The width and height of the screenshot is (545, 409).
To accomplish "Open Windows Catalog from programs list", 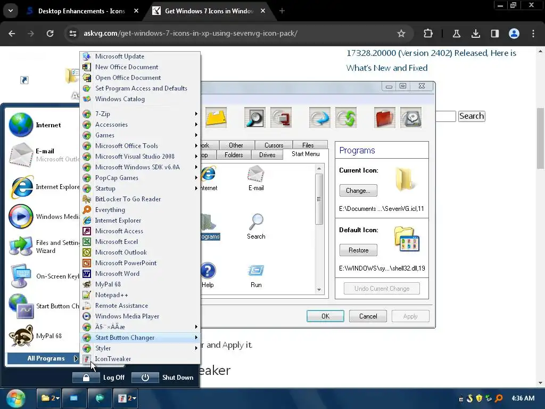I will (x=141, y=99).
